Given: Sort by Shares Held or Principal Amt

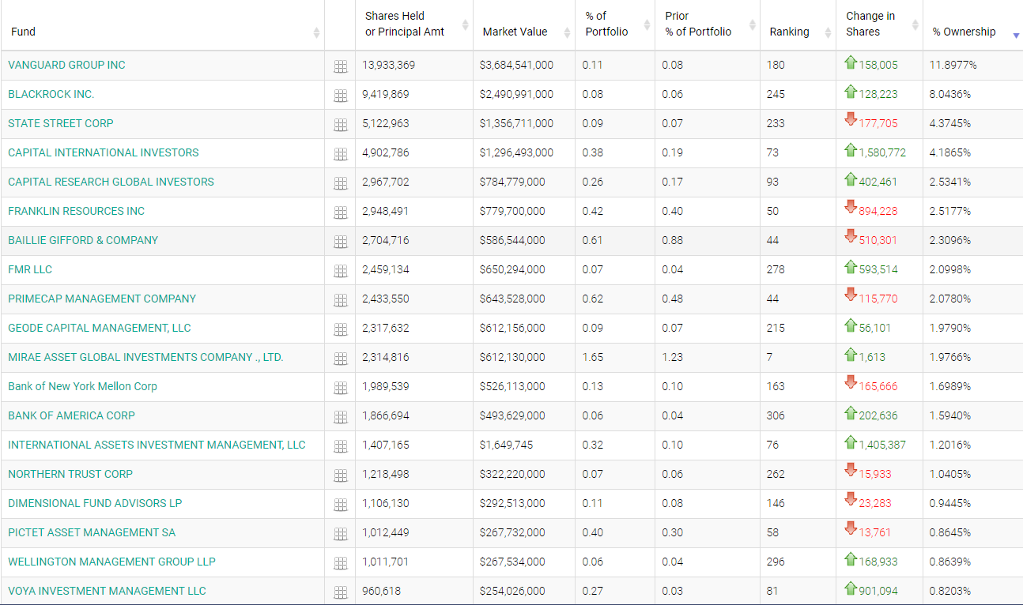Looking at the screenshot, I should point(414,24).
